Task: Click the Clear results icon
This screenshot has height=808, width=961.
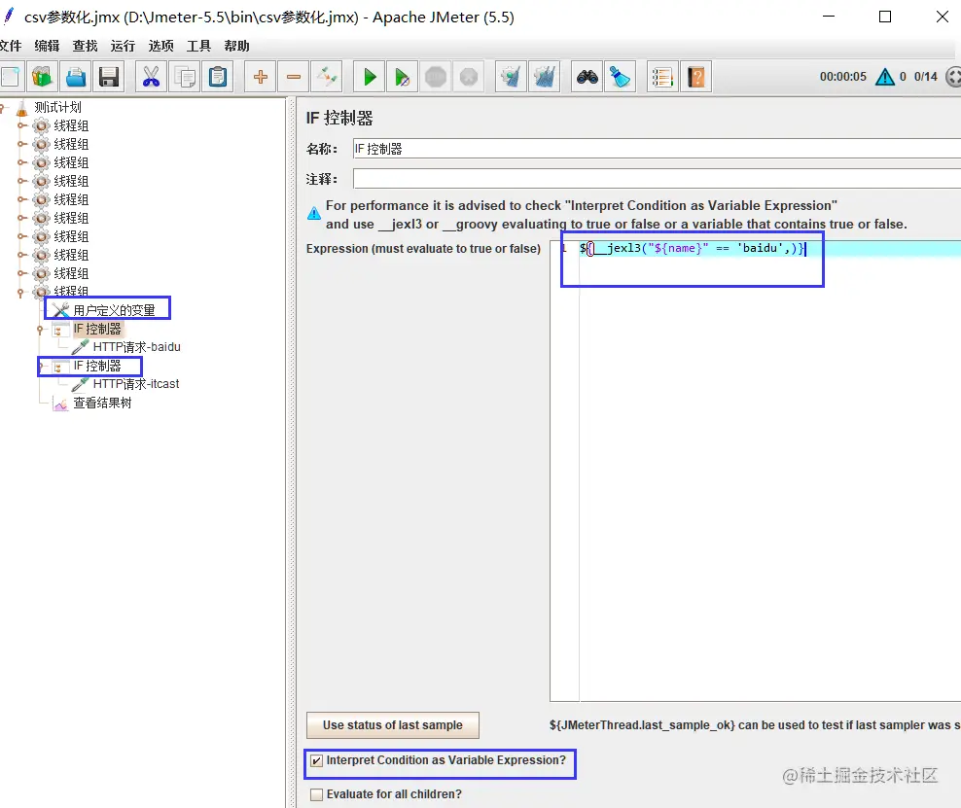Action: pos(511,77)
